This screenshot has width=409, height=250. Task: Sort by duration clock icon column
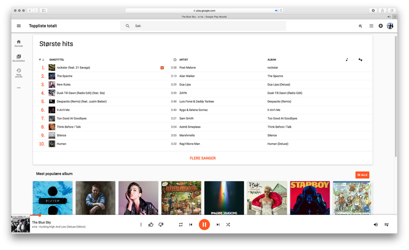[175, 60]
